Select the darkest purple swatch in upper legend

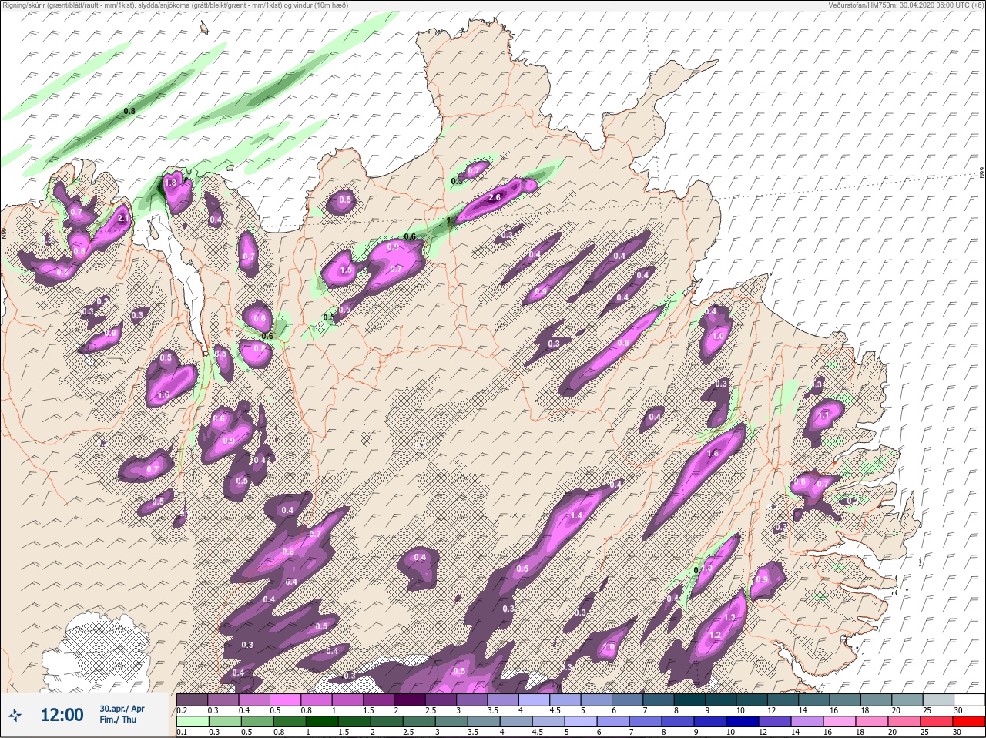pos(411,699)
